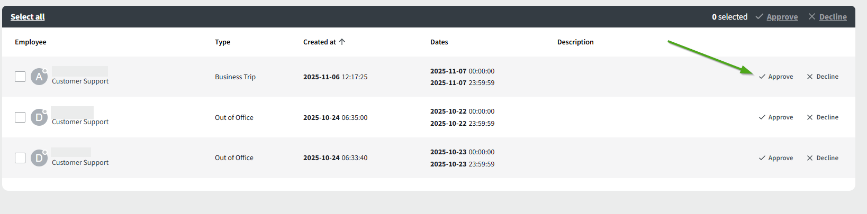Decline the Out of Office request for 2025-10-23
This screenshot has width=867, height=214.
(823, 158)
